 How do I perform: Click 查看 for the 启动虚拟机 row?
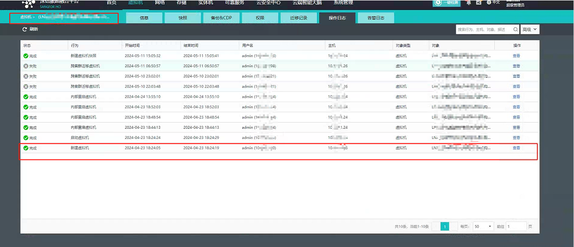(x=516, y=138)
